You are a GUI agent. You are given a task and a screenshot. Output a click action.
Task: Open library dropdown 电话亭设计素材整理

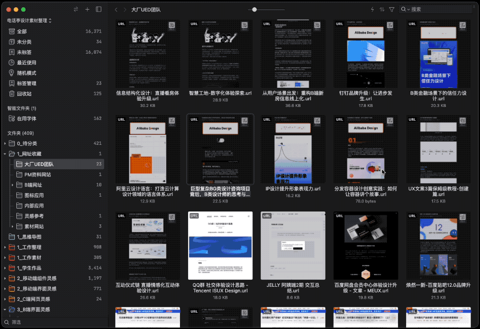pos(29,21)
